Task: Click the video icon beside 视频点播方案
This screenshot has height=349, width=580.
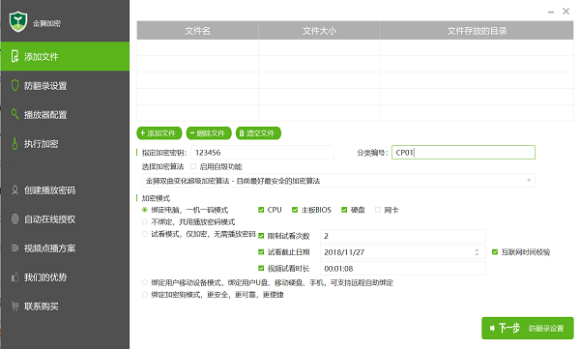Action: click(x=14, y=247)
